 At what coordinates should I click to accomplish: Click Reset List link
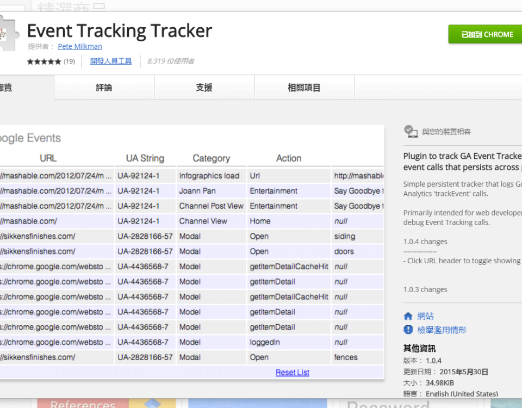click(293, 372)
